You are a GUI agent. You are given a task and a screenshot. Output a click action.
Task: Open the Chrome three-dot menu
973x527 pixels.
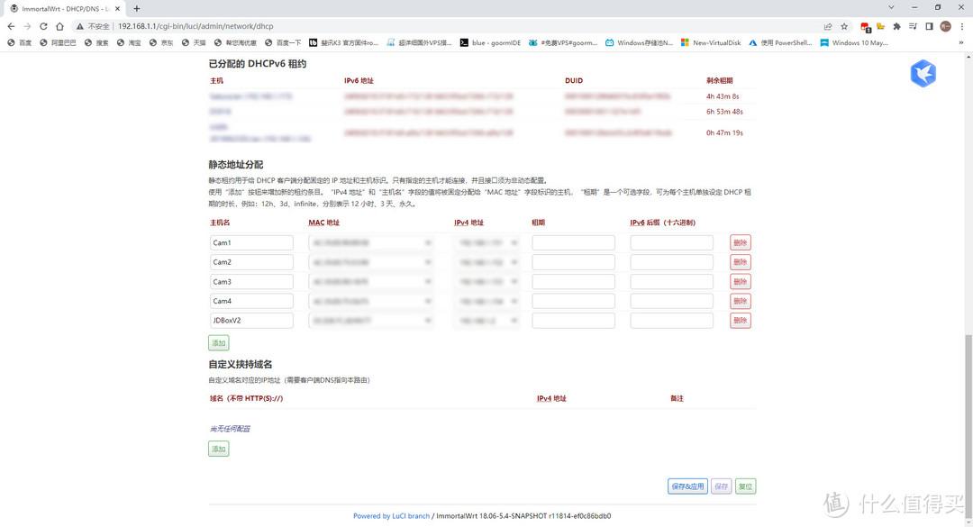pyautogui.click(x=961, y=26)
